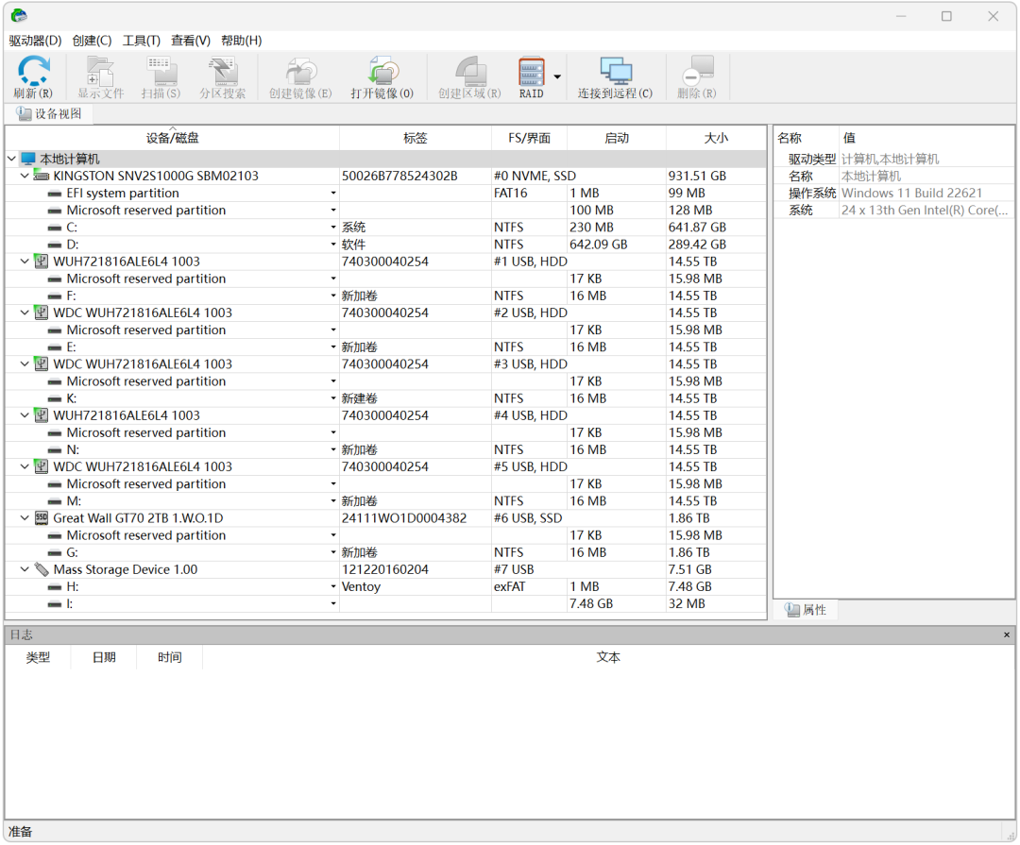The width and height of the screenshot is (1020, 845).
Task: Select the E: partition icon
Action: click(56, 347)
